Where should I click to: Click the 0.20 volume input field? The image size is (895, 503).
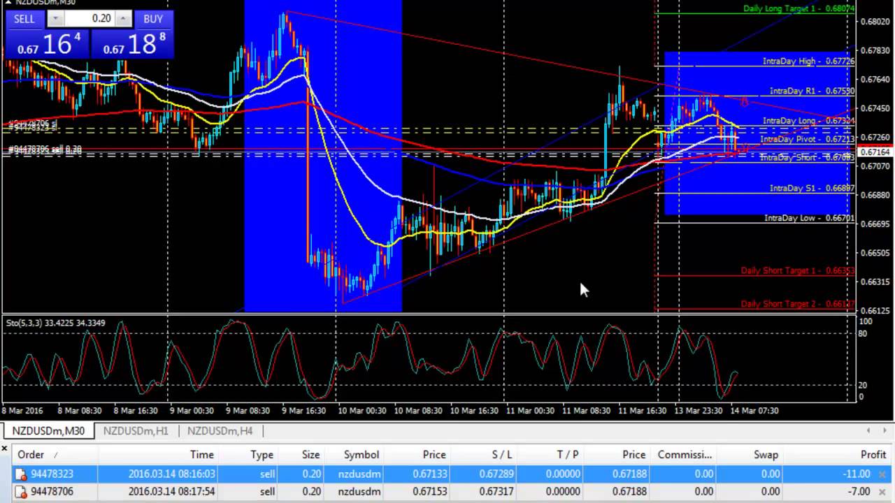point(89,19)
